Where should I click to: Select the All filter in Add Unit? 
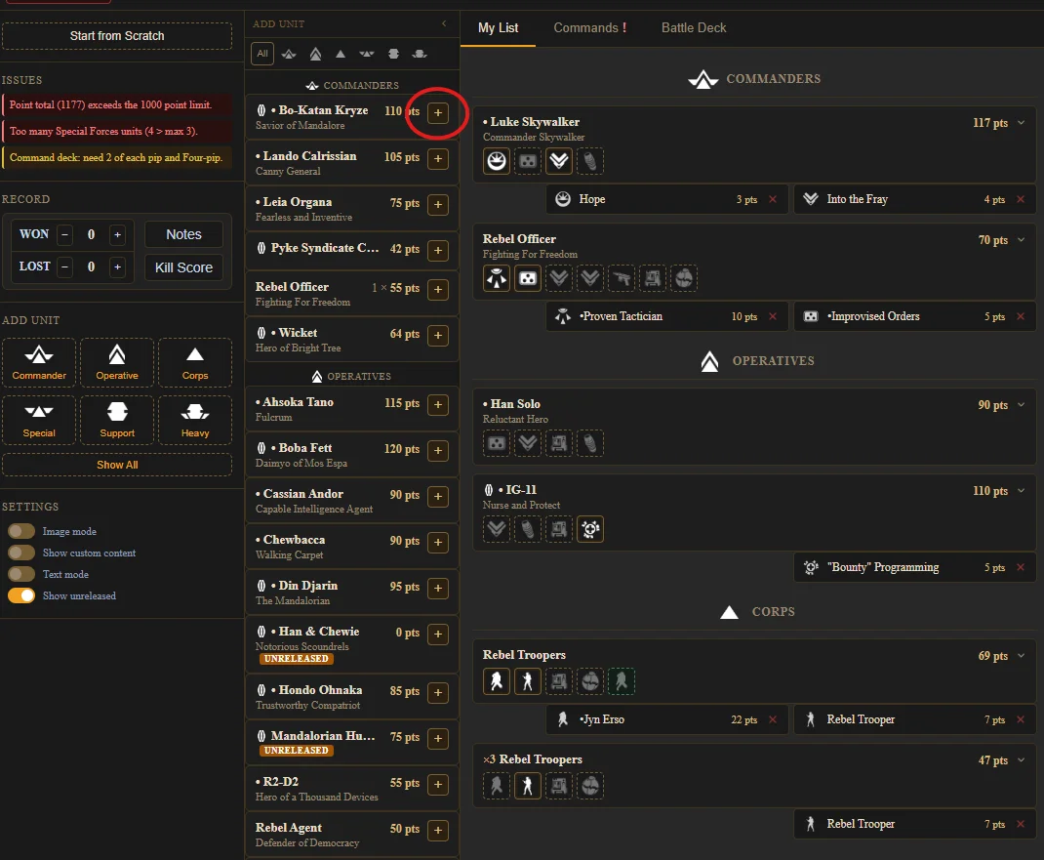pyautogui.click(x=262, y=54)
